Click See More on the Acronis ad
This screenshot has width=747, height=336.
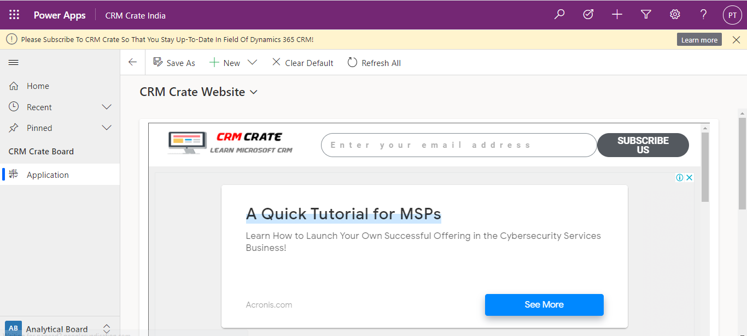[544, 305]
